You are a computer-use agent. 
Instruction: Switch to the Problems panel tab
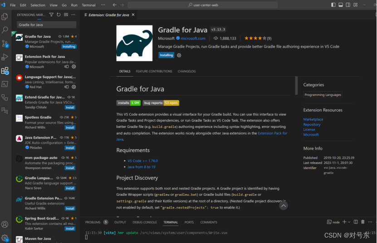[93, 222]
